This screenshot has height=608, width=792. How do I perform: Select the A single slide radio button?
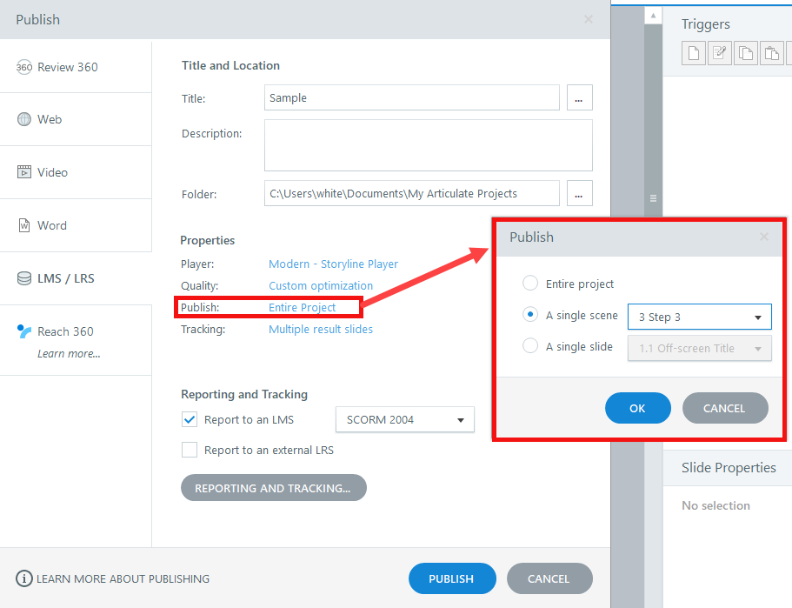tap(529, 345)
